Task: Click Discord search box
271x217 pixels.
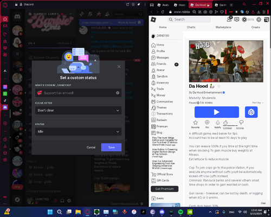Action: (x=128, y=14)
